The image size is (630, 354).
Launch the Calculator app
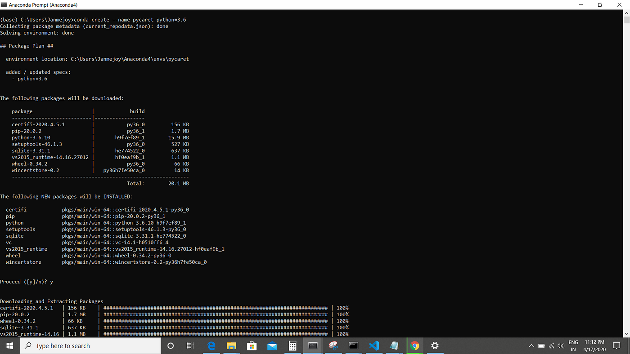[292, 345]
